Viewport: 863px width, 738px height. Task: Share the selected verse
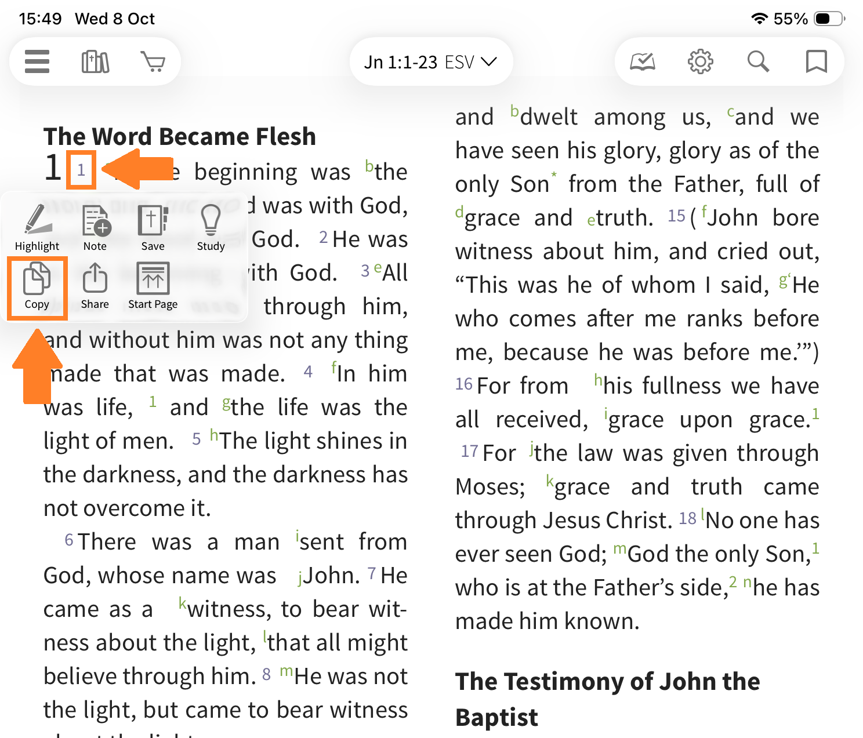(95, 286)
